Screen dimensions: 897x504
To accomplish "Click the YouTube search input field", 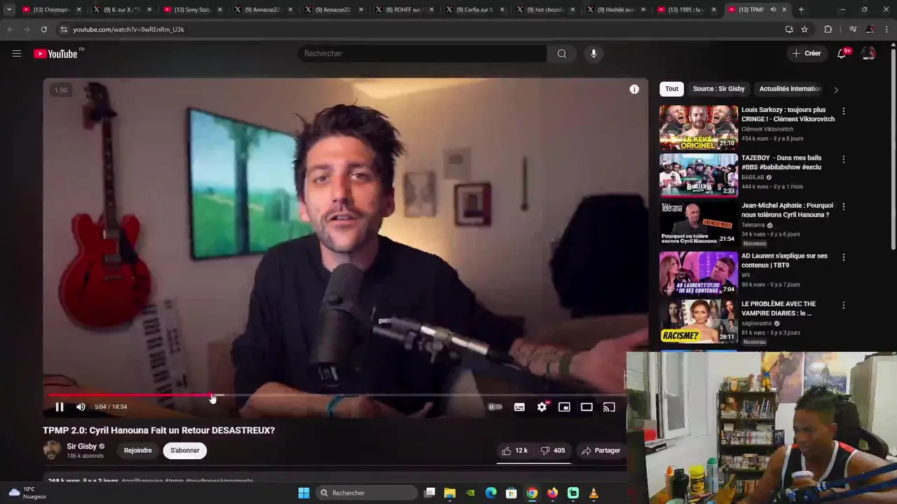I will pos(423,54).
